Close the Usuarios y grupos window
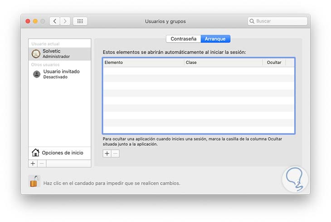The height and width of the screenshot is (222, 331). (28, 21)
